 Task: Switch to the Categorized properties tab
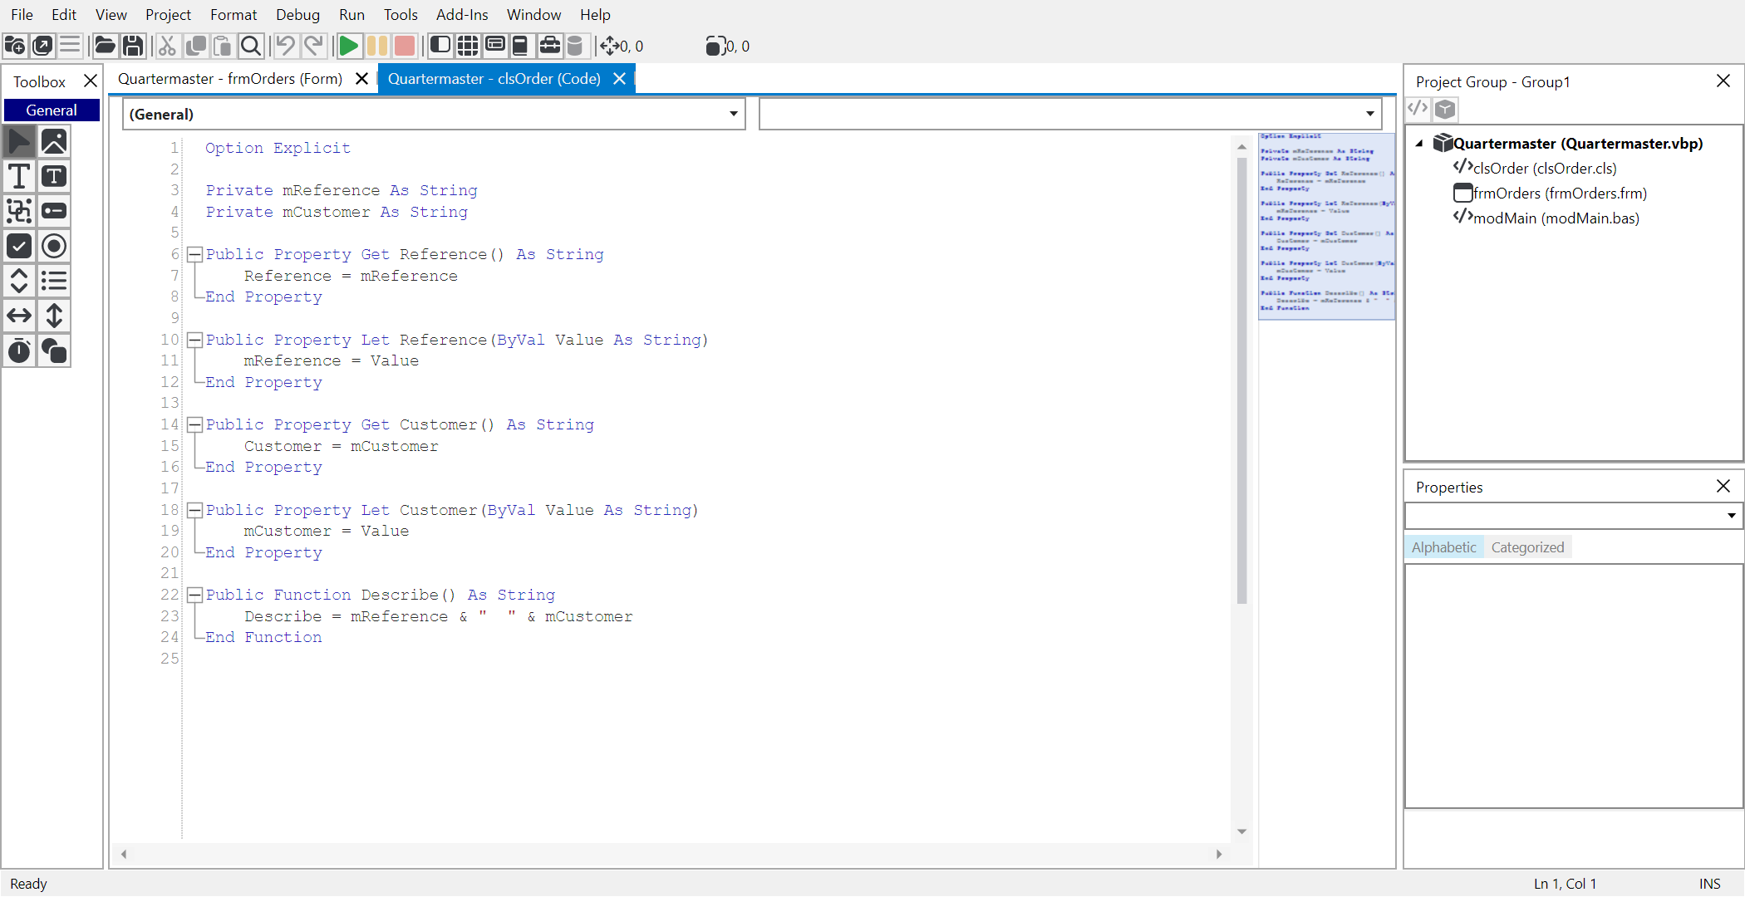pos(1527,547)
